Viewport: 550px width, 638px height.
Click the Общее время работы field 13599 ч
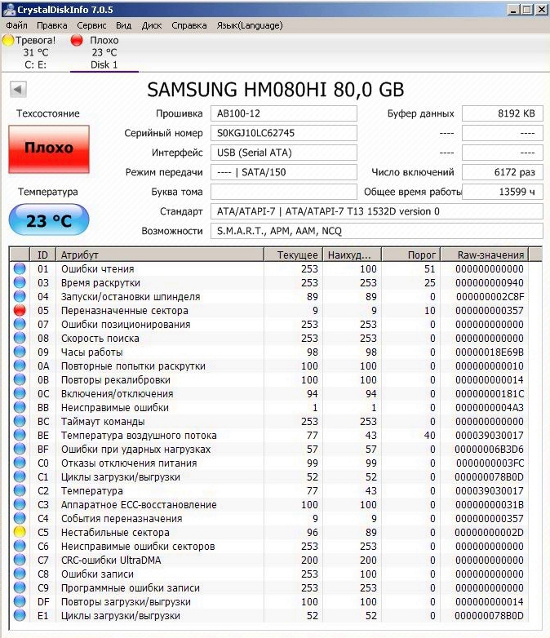point(503,192)
